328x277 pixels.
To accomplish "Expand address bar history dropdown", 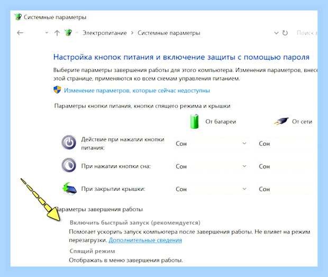I will (x=276, y=33).
